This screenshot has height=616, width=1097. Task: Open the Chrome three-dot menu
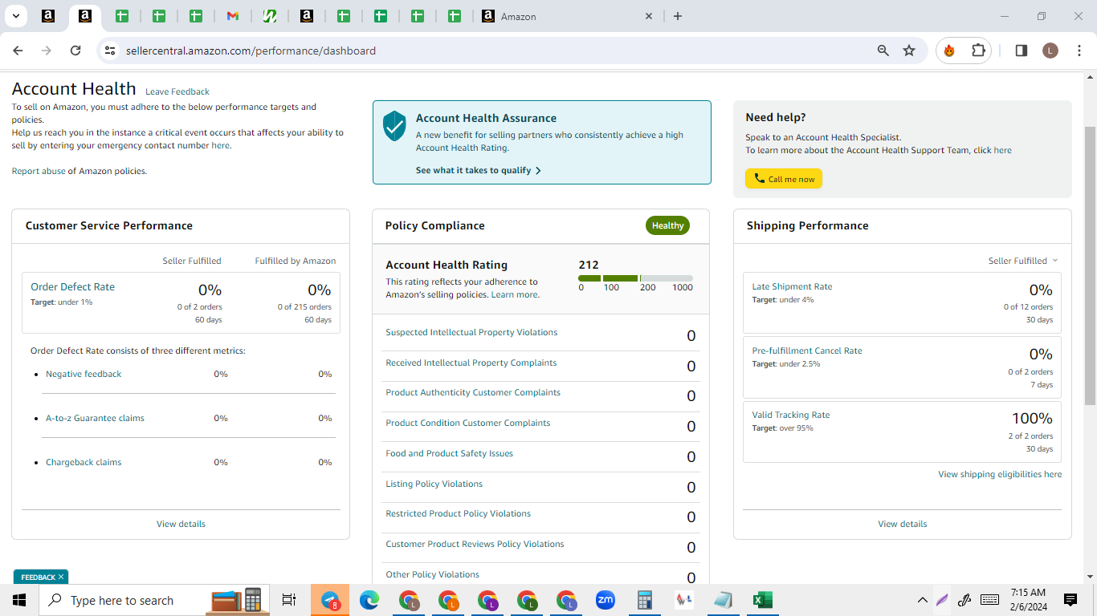pyautogui.click(x=1079, y=51)
